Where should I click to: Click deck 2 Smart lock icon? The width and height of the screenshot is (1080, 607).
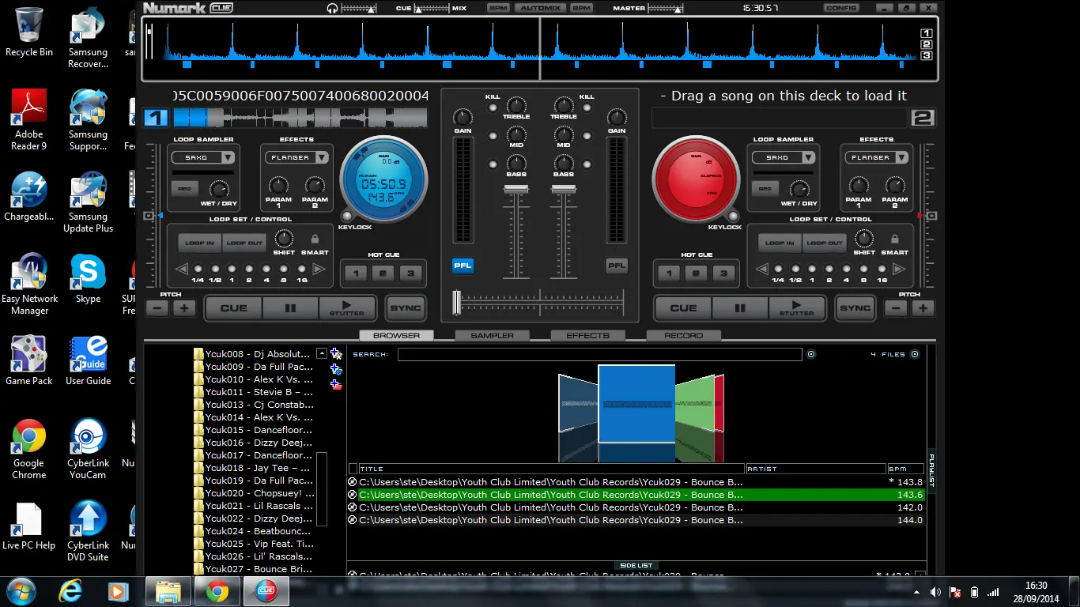point(894,239)
